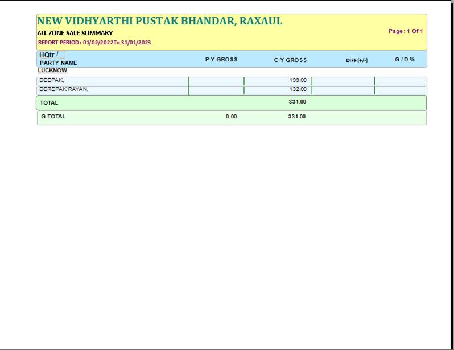Click the LUCKNOW zone heading
Screen dimensions: 454x350
click(52, 71)
